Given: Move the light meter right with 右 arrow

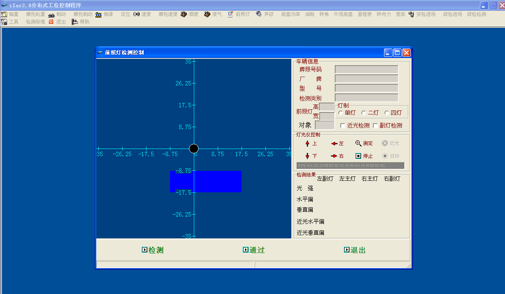Looking at the screenshot, I should pos(334,156).
